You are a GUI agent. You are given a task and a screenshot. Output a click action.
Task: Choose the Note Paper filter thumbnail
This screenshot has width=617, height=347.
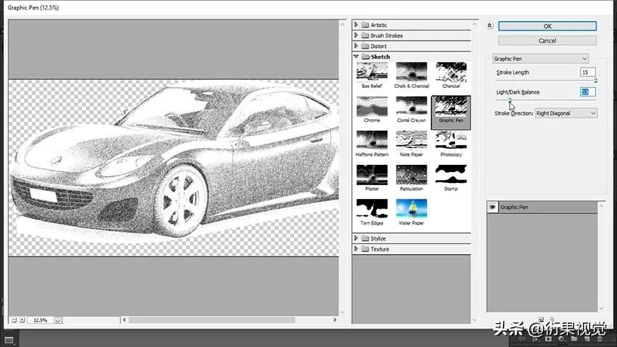pos(411,141)
